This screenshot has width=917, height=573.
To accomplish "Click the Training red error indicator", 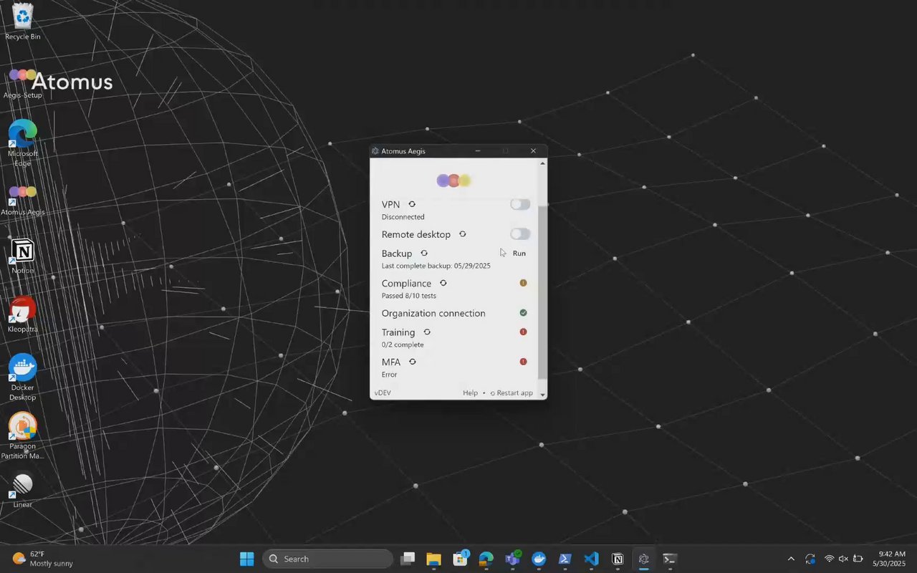I will (523, 332).
